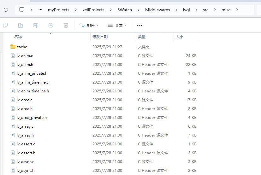Screen dimensions: 261x175
Task: Open the 排序 sort dropdown
Action: pyautogui.click(x=89, y=25)
